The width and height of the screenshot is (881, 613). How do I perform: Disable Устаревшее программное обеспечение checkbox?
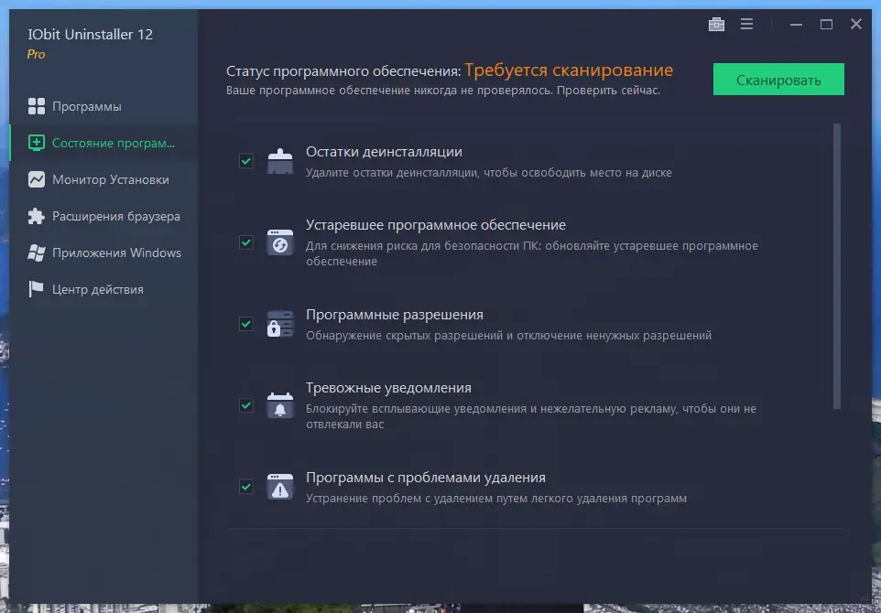click(x=245, y=243)
